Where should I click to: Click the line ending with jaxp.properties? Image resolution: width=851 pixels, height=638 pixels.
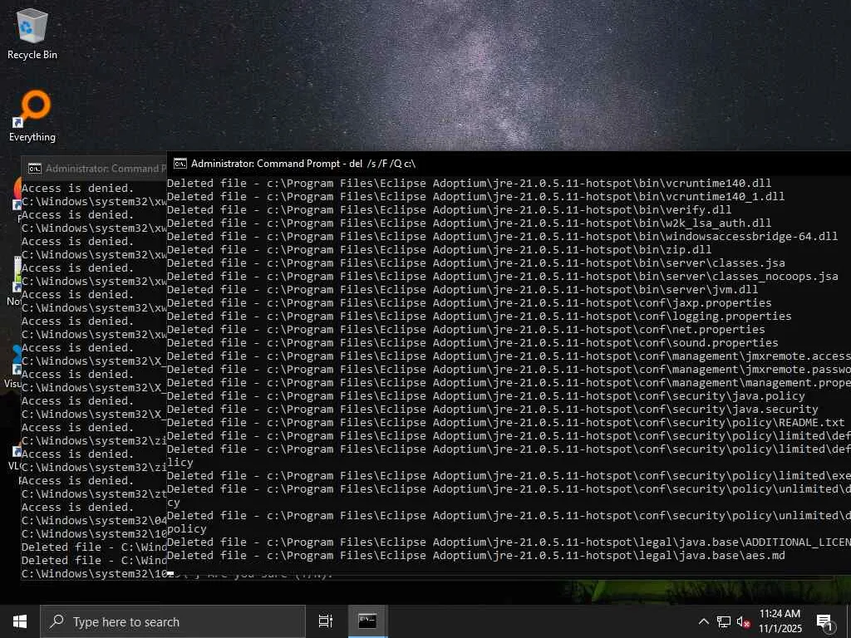point(469,302)
